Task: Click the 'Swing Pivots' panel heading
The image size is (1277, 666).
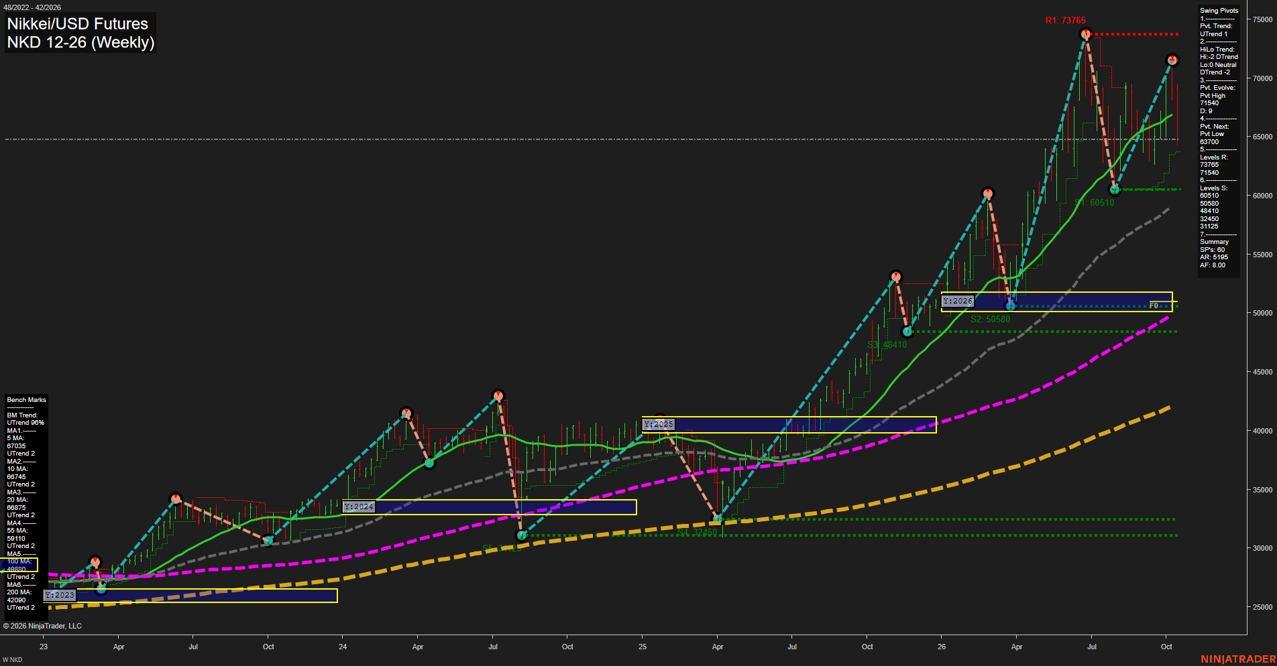Action: [x=1219, y=11]
